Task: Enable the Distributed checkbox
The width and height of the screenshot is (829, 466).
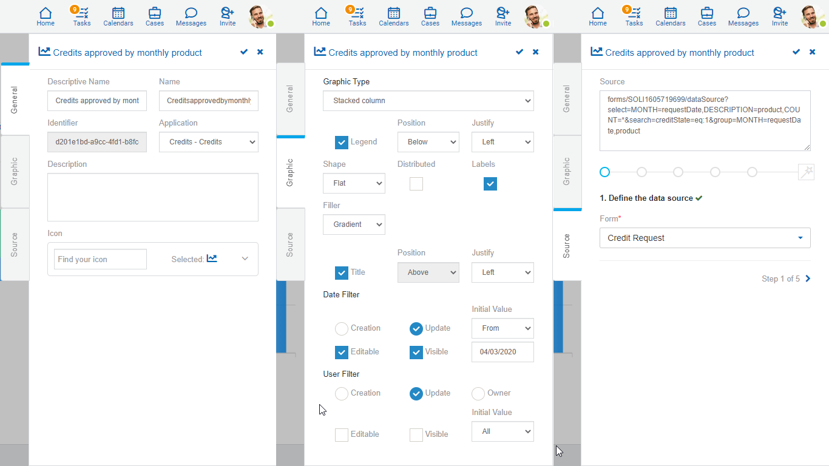Action: [416, 183]
